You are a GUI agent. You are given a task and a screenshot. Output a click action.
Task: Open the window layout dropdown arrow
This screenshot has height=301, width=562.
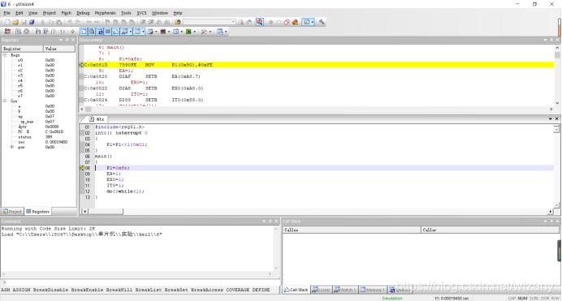[313, 22]
